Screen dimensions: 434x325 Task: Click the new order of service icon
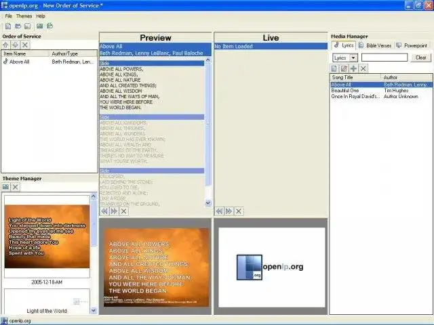[8, 26]
